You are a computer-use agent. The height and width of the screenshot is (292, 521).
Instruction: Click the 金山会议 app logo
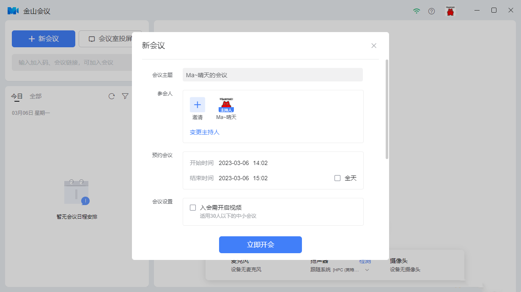13,11
